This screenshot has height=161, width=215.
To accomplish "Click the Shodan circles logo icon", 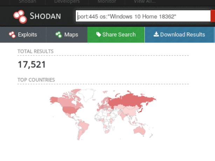I will click(x=20, y=16).
